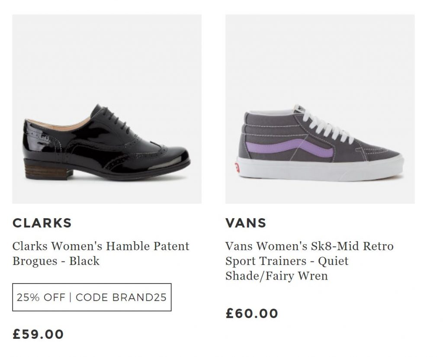Viewport: 443px width, 357px height.
Task: Open the Vans grey sneaker product image
Action: click(320, 109)
